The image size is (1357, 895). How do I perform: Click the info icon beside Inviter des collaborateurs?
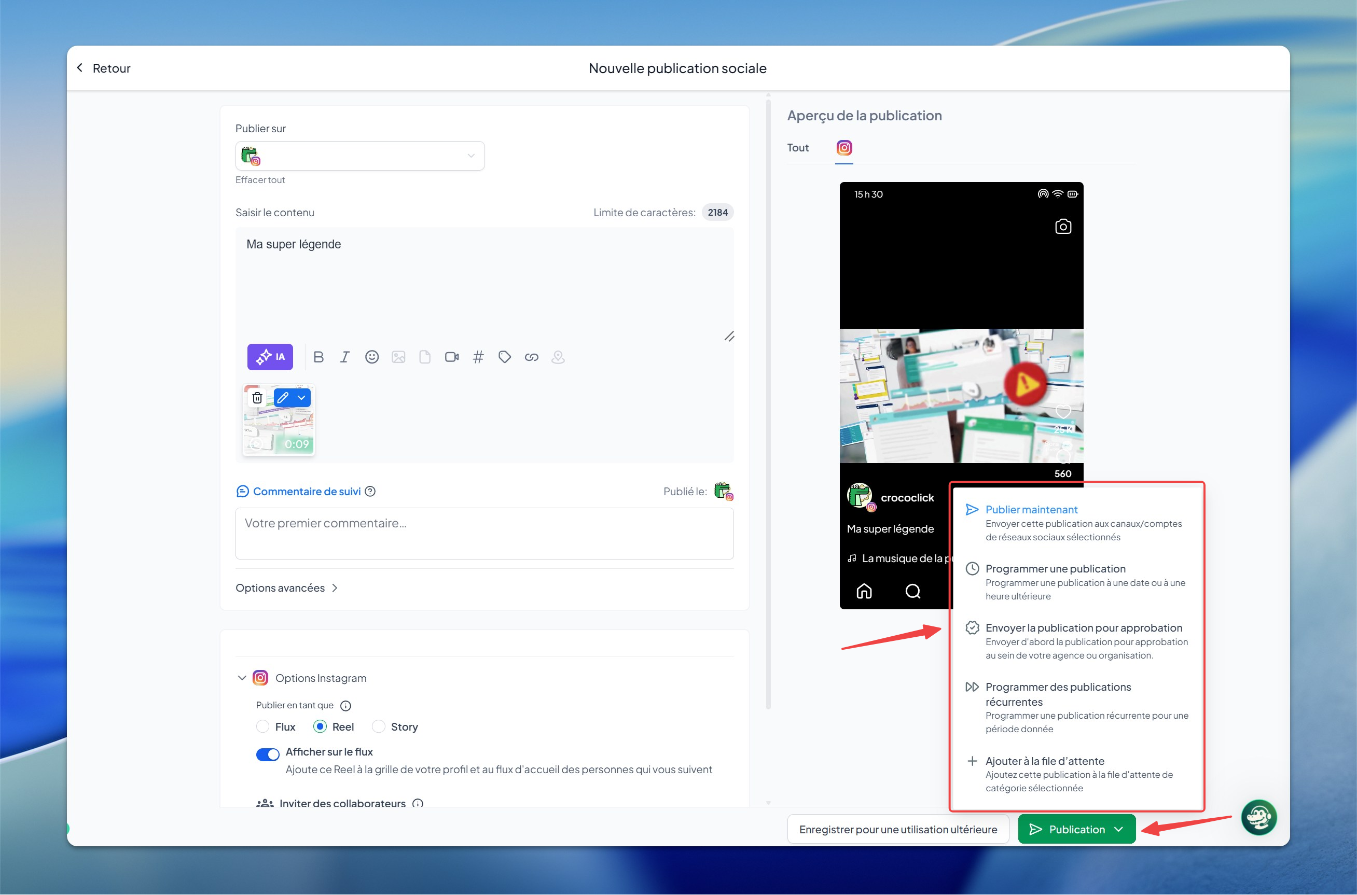[x=418, y=803]
